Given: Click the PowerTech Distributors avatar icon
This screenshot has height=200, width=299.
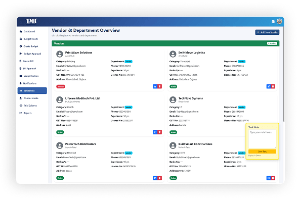Looking at the screenshot, I should coord(60,145).
